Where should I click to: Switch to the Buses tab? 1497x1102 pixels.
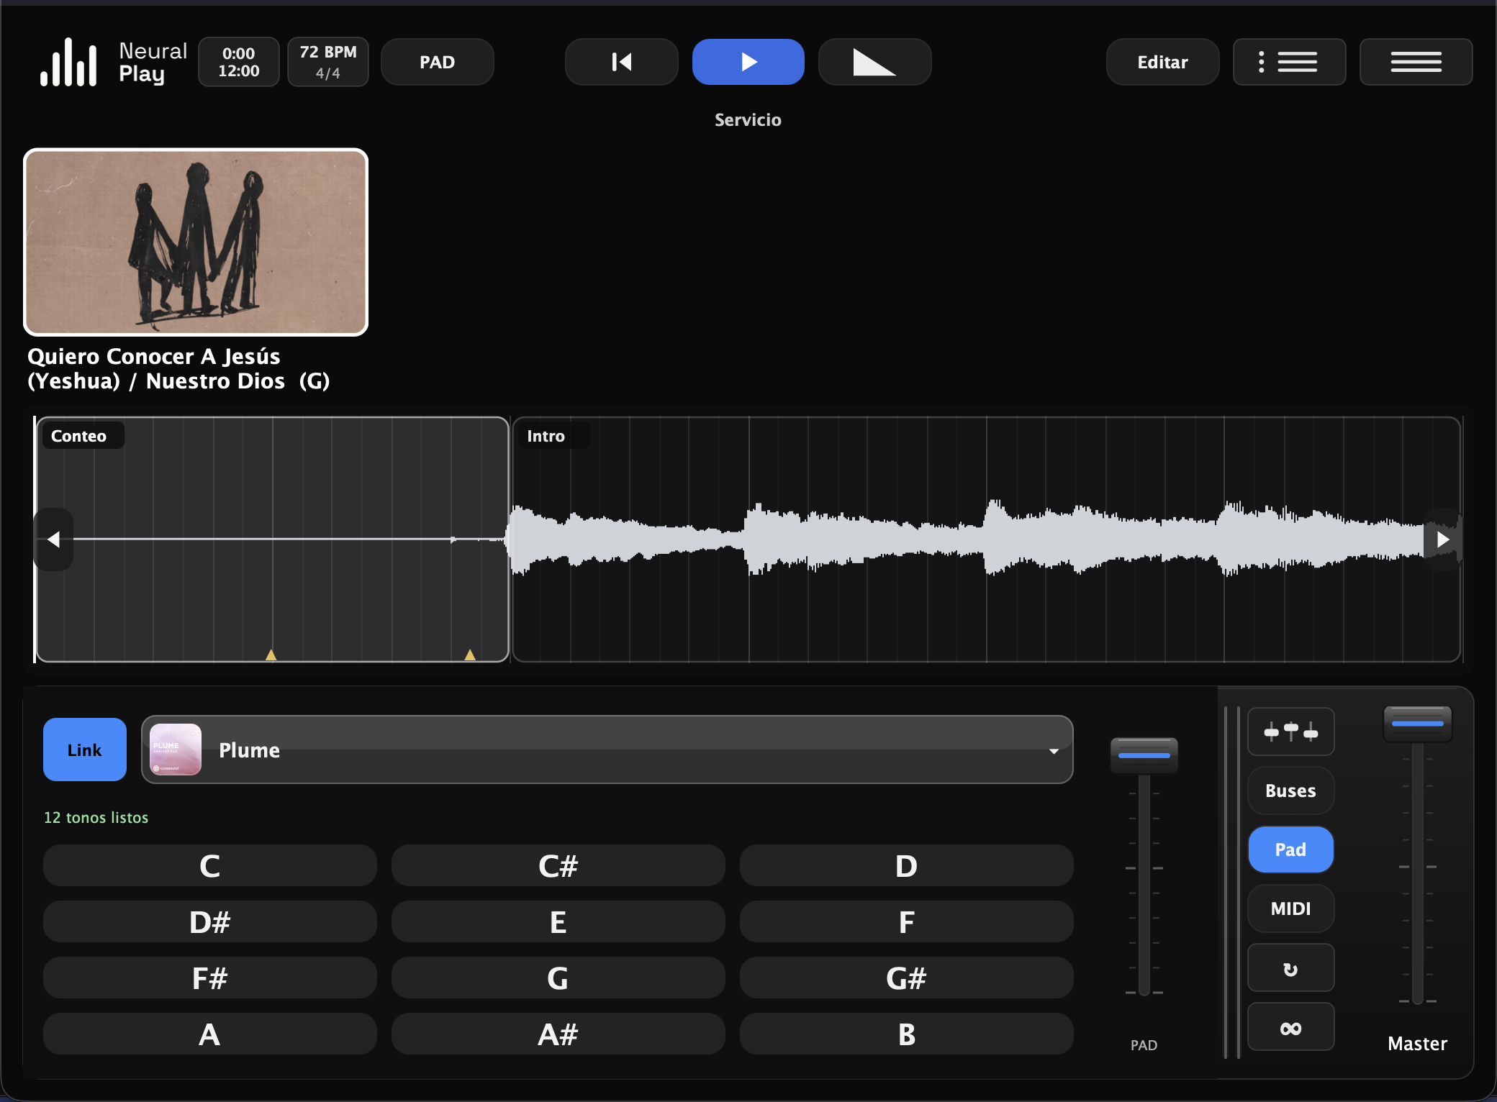coord(1291,791)
